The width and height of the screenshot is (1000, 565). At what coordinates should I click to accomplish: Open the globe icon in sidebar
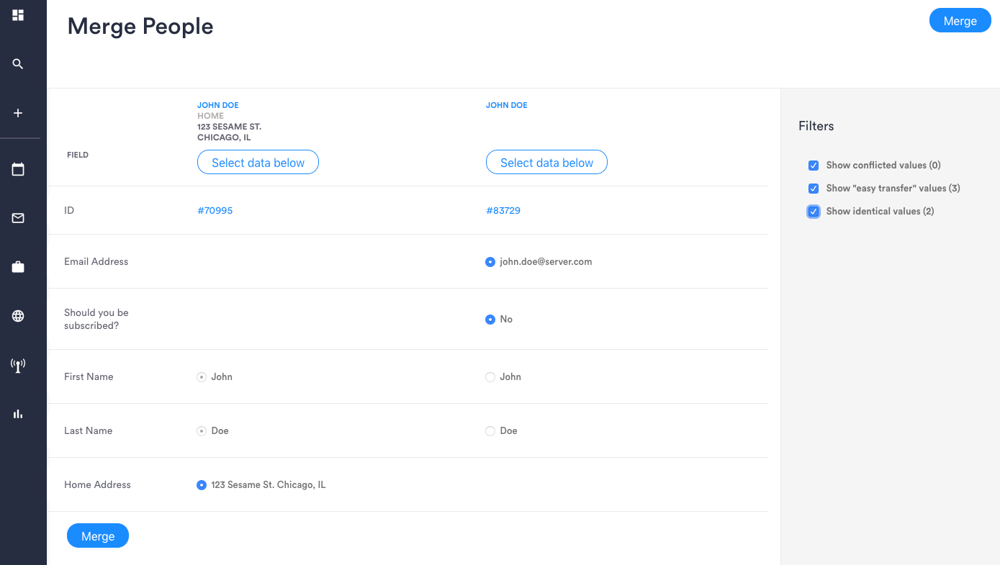[18, 316]
